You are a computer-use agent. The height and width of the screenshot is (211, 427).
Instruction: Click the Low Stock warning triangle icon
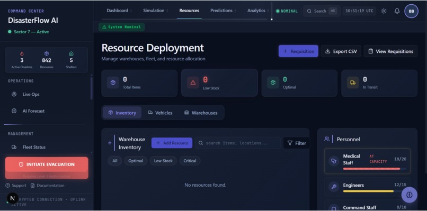pyautogui.click(x=193, y=82)
